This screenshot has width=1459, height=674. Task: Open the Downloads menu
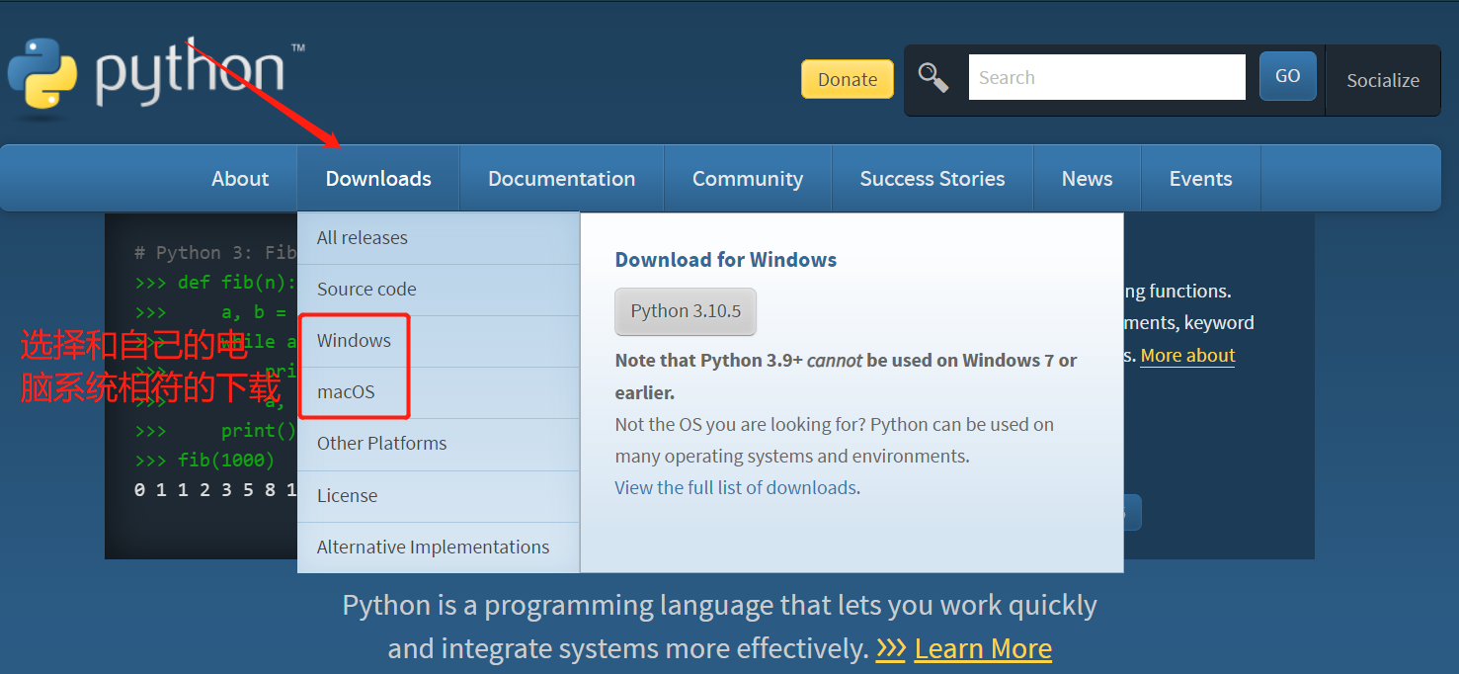click(x=378, y=179)
